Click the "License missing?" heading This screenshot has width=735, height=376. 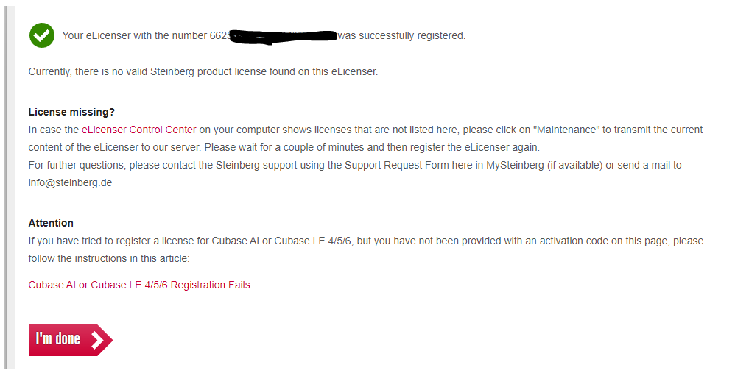coord(71,112)
